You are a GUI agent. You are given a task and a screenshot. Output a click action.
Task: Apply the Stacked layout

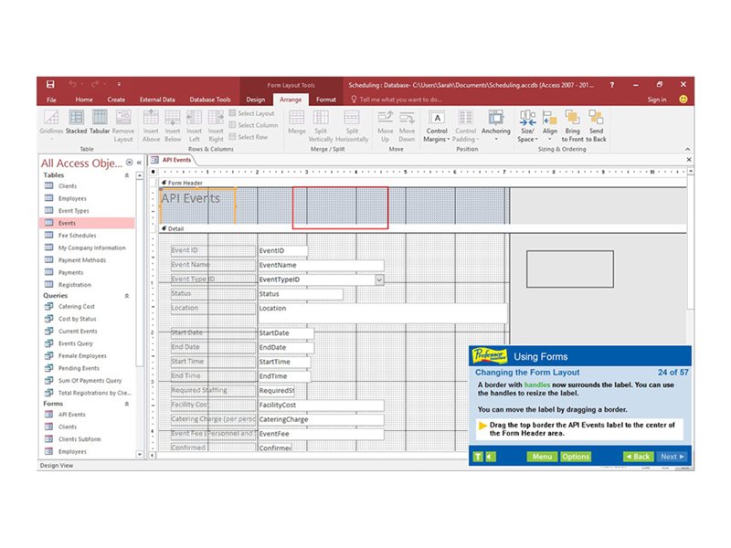77,122
